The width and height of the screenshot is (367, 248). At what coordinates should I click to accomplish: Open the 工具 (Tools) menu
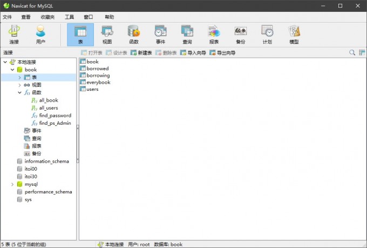point(69,17)
